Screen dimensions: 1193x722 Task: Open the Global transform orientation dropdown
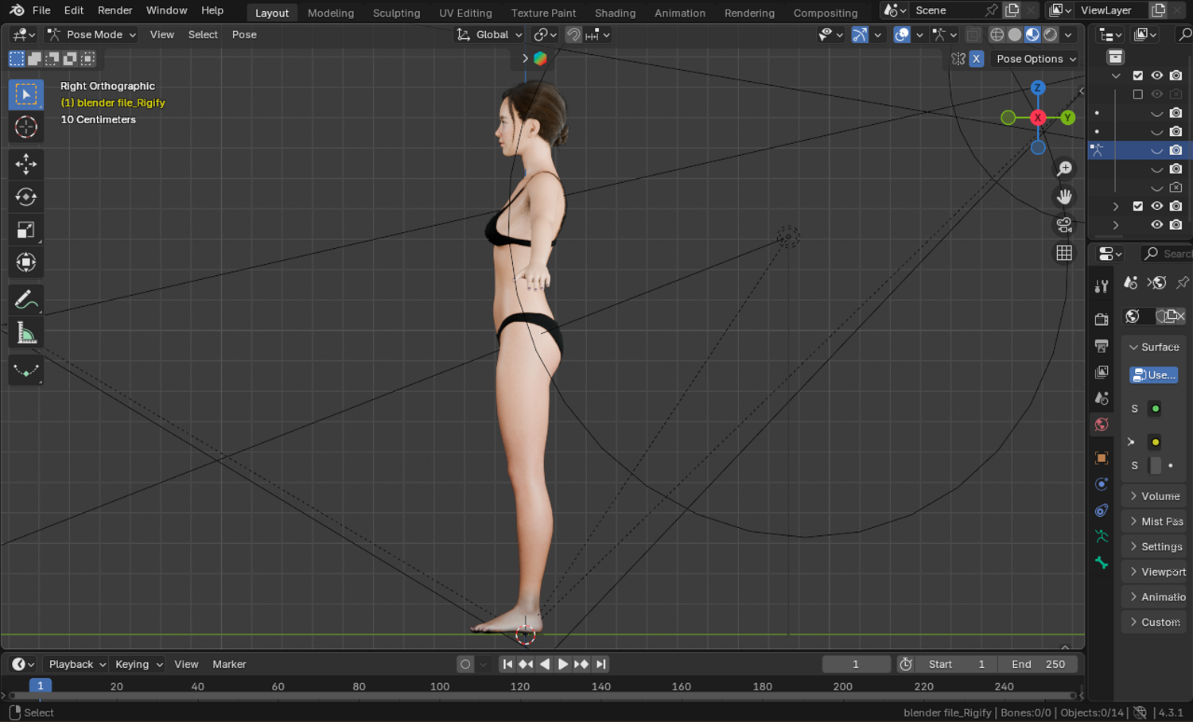click(x=489, y=35)
